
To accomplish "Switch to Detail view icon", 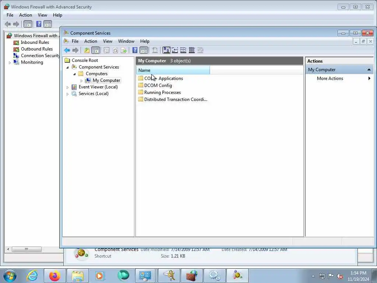I will coord(191,50).
